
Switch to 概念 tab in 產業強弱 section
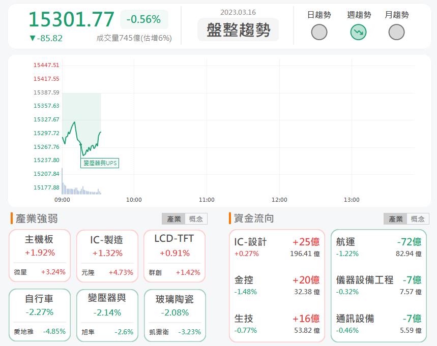point(195,218)
